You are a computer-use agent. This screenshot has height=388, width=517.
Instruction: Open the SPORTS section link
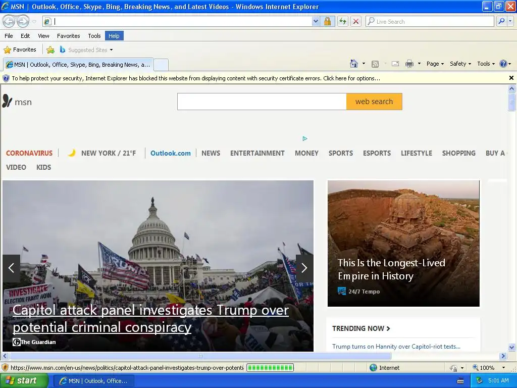[x=341, y=153]
